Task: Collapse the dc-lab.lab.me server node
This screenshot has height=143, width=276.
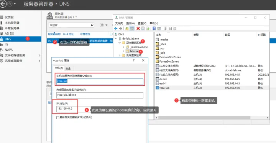Action: coord(116,38)
